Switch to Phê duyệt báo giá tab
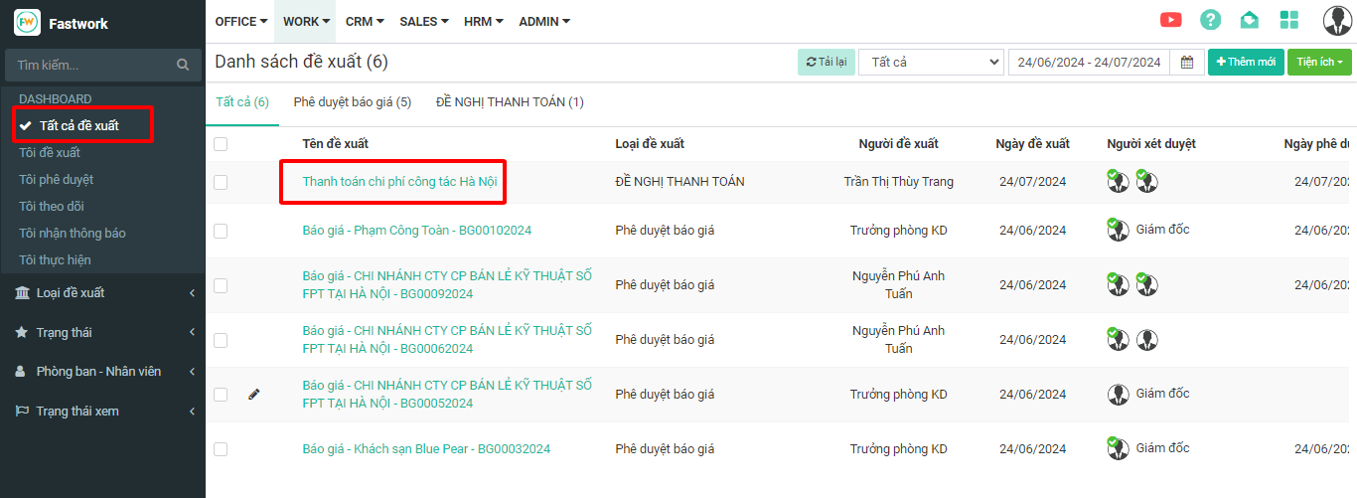This screenshot has width=1357, height=498. click(352, 102)
